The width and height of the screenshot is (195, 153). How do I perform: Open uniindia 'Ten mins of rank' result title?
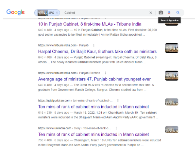coord(93,134)
